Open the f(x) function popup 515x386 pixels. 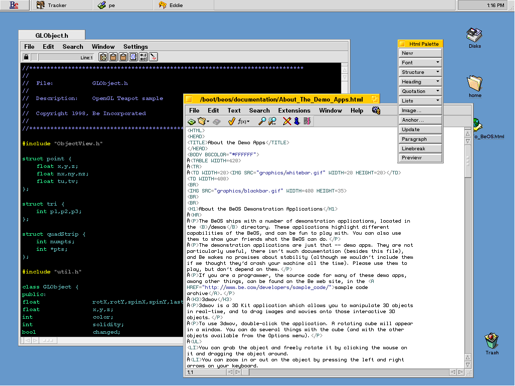coord(244,121)
